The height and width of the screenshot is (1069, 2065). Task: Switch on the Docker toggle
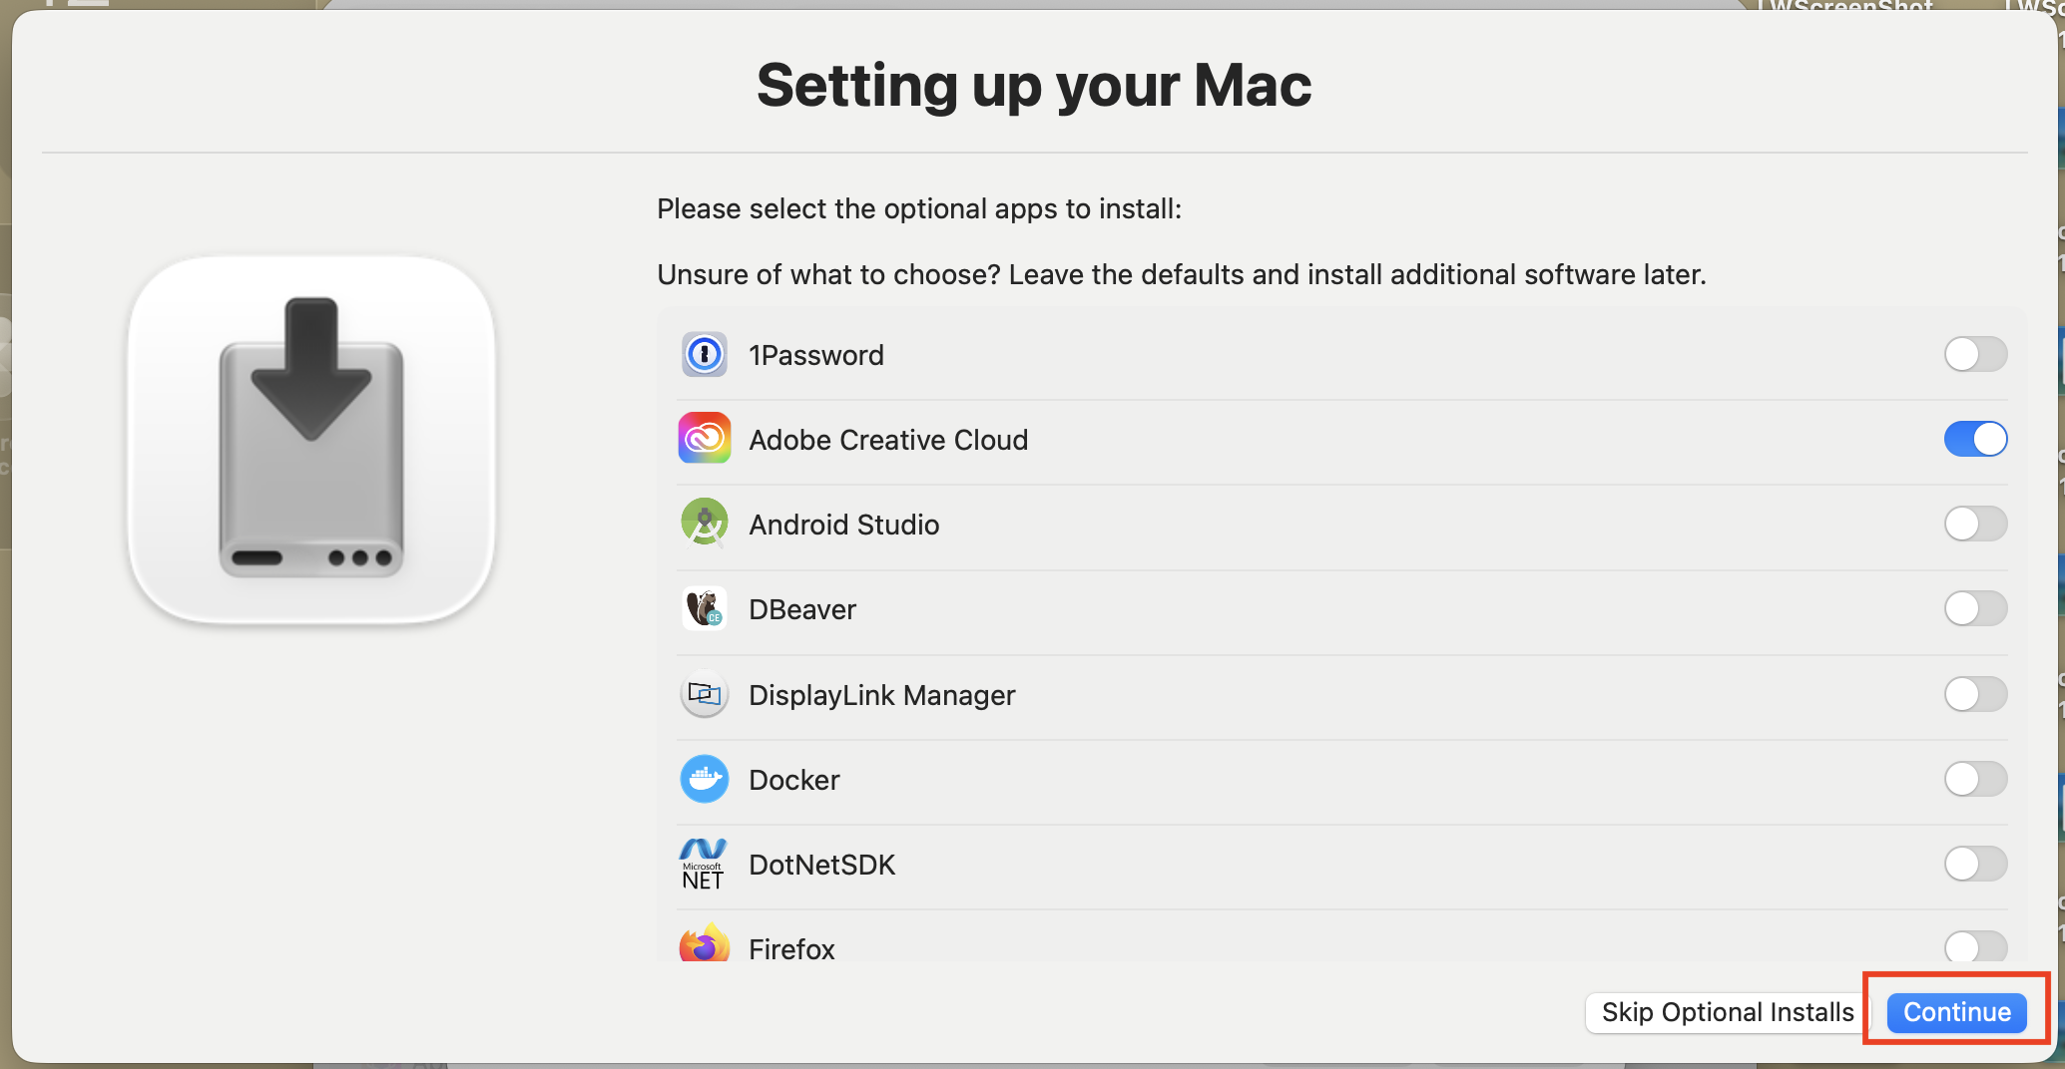[1974, 779]
